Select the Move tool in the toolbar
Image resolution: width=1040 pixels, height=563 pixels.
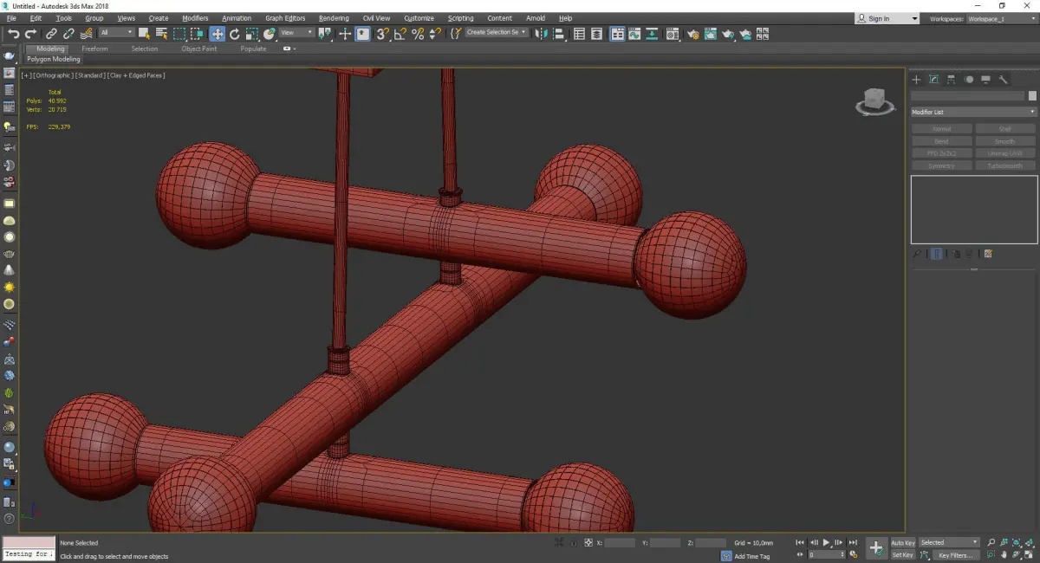(x=217, y=34)
